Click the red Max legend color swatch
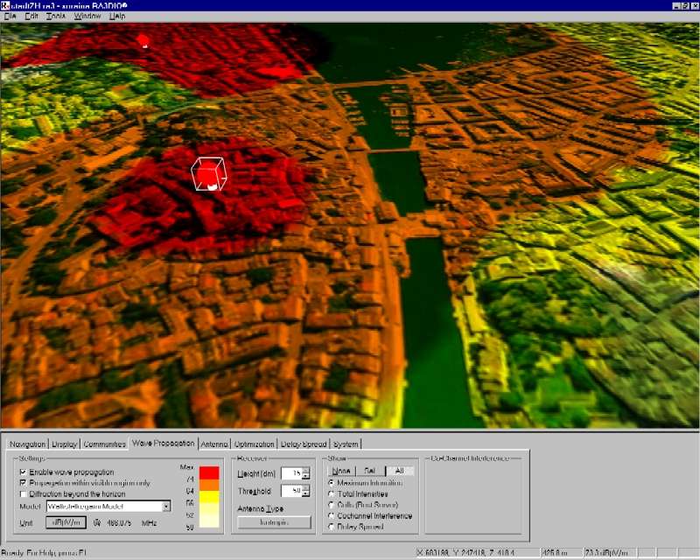Screen dimensions: 700x560 (209, 472)
